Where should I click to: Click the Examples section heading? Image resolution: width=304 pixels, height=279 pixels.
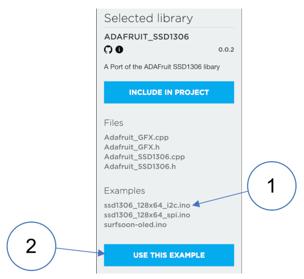(x=125, y=191)
